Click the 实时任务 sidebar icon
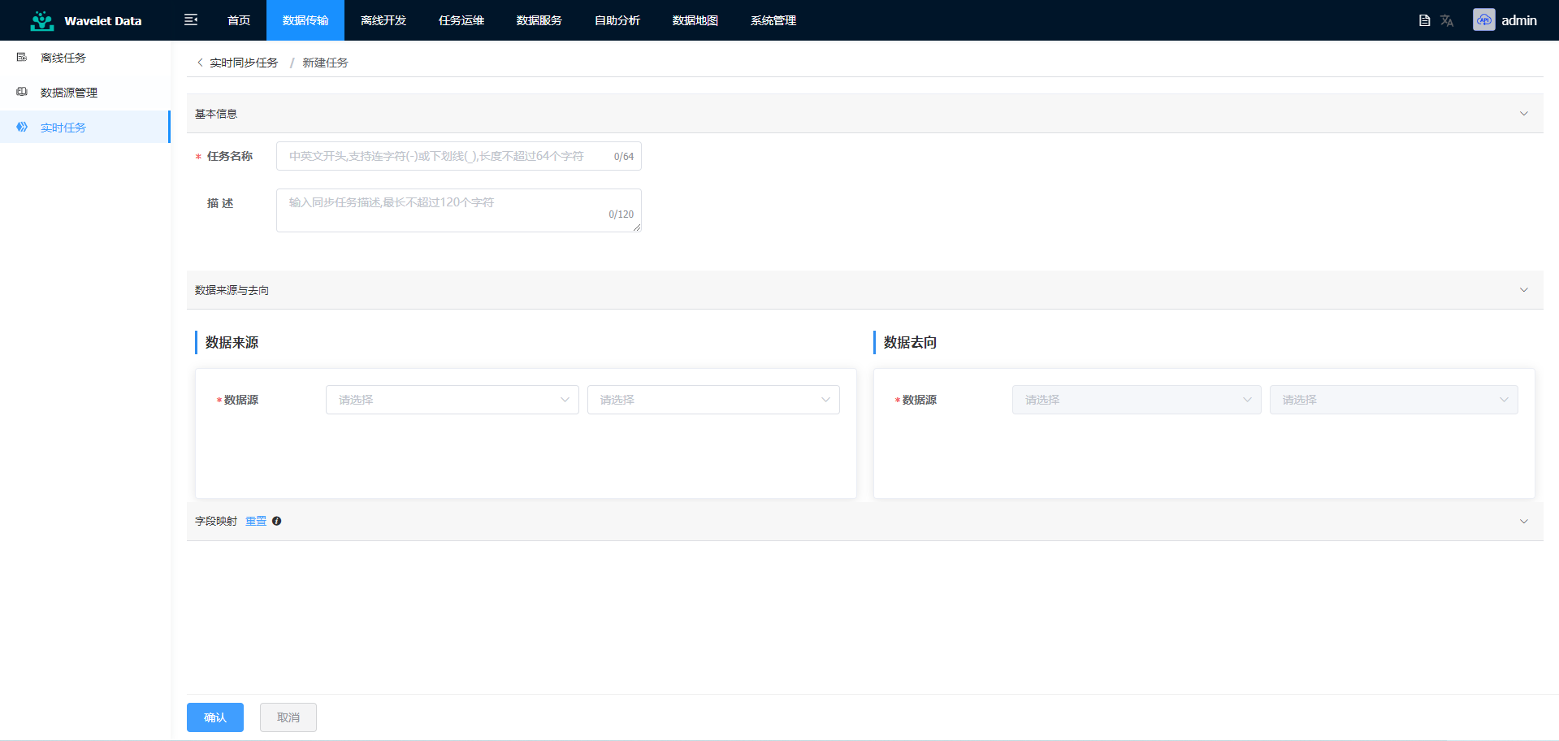This screenshot has height=741, width=1559. click(x=22, y=128)
